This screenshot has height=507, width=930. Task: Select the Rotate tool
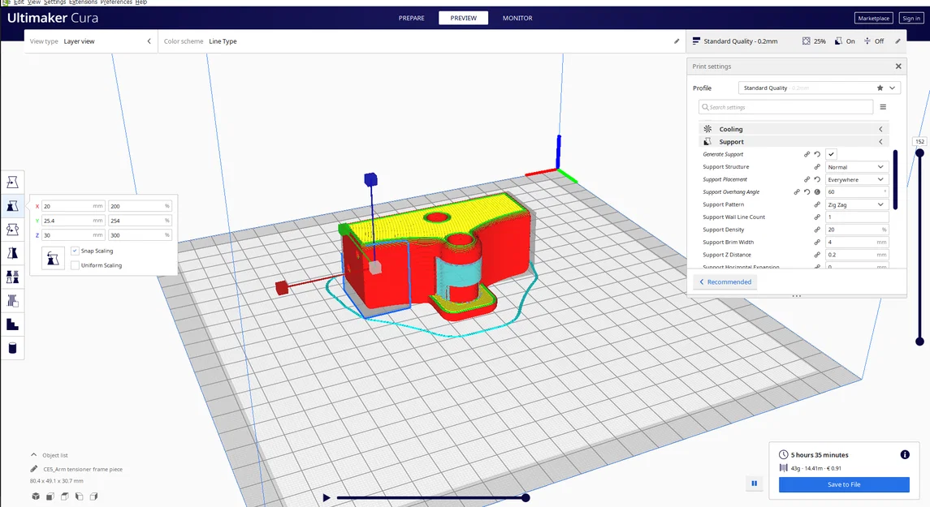[11, 229]
